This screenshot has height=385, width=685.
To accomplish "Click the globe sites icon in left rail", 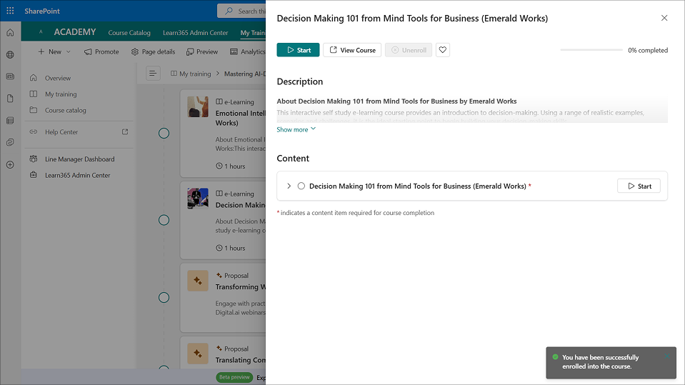I will [10, 55].
